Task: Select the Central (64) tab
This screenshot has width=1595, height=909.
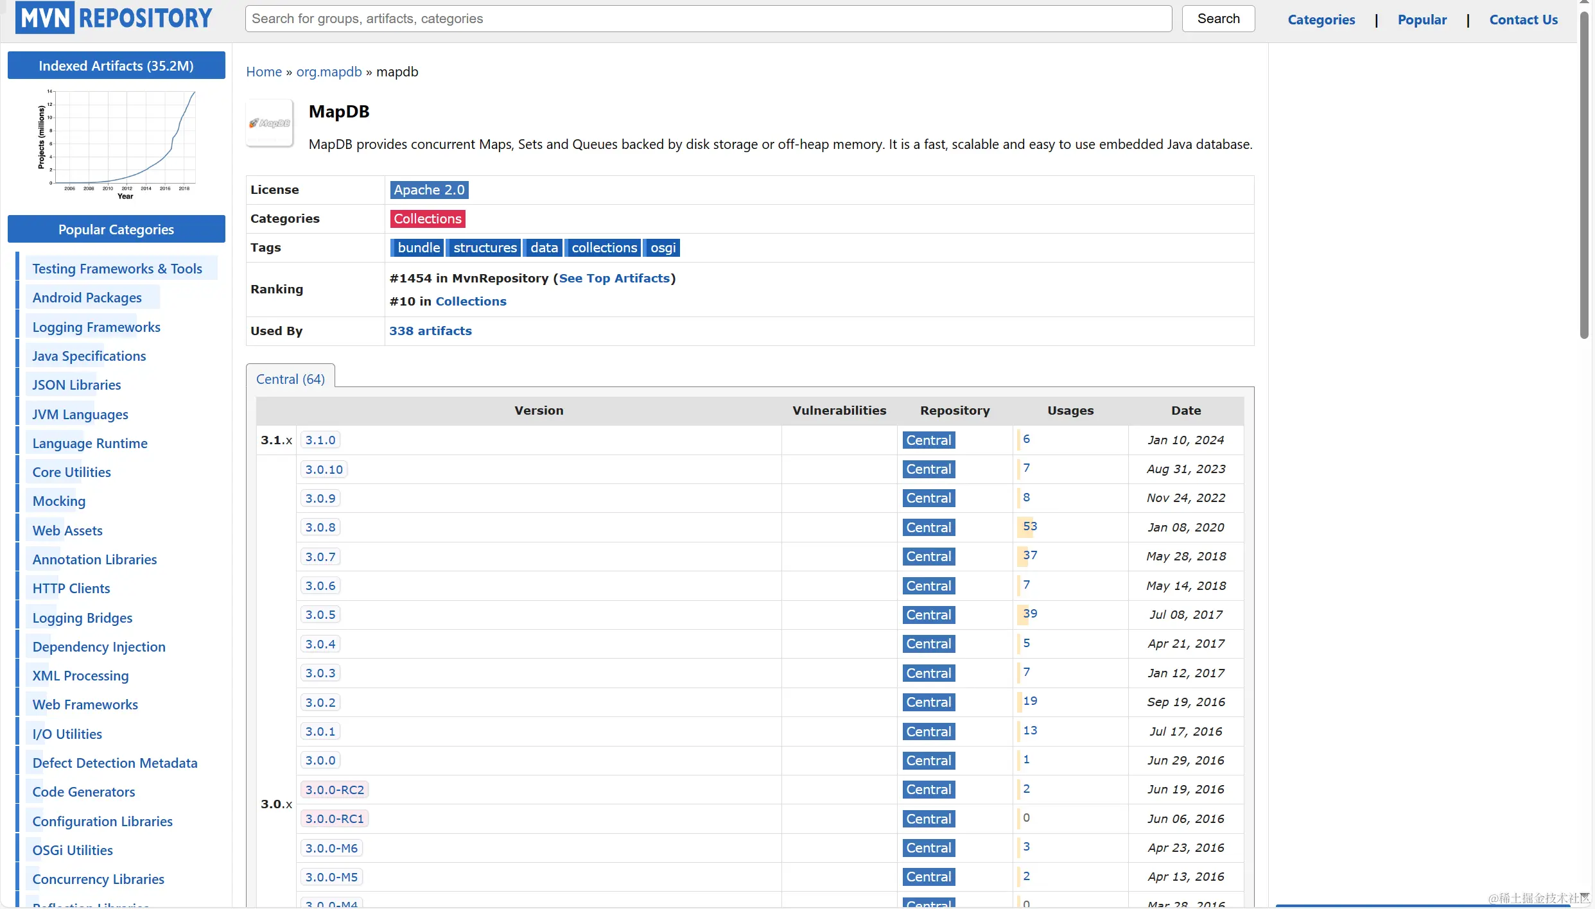Action: tap(290, 379)
